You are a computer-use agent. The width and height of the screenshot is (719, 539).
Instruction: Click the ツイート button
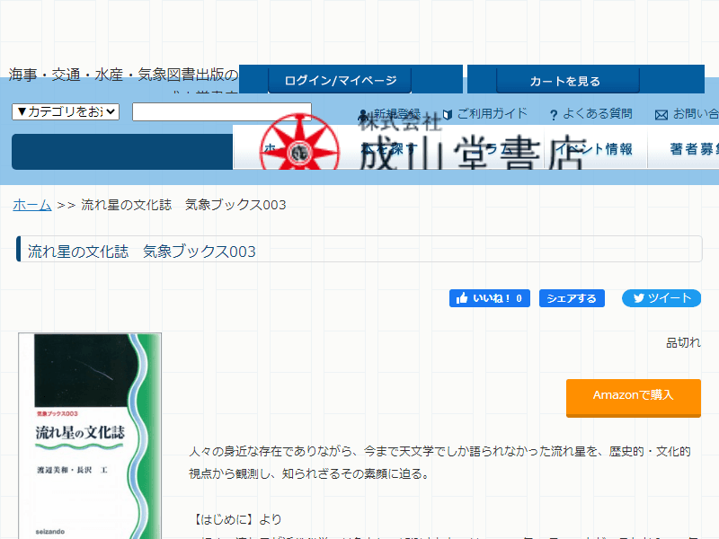tap(661, 298)
